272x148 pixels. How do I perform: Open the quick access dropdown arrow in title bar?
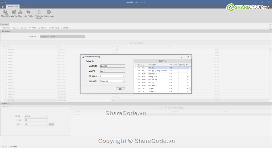[5, 2]
